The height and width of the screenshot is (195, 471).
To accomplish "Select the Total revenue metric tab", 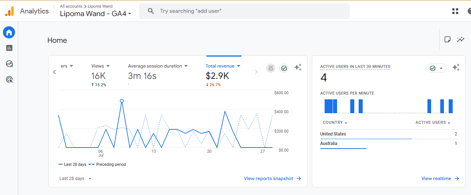I will [223, 66].
